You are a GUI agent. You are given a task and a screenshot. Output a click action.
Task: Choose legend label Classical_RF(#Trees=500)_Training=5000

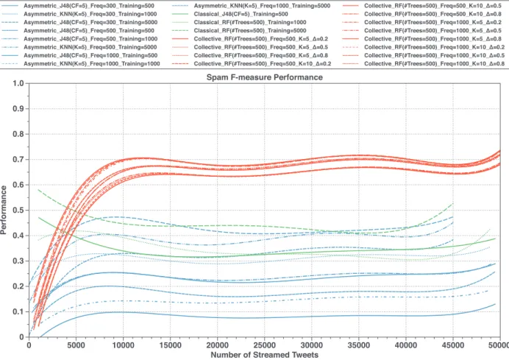point(250,30)
